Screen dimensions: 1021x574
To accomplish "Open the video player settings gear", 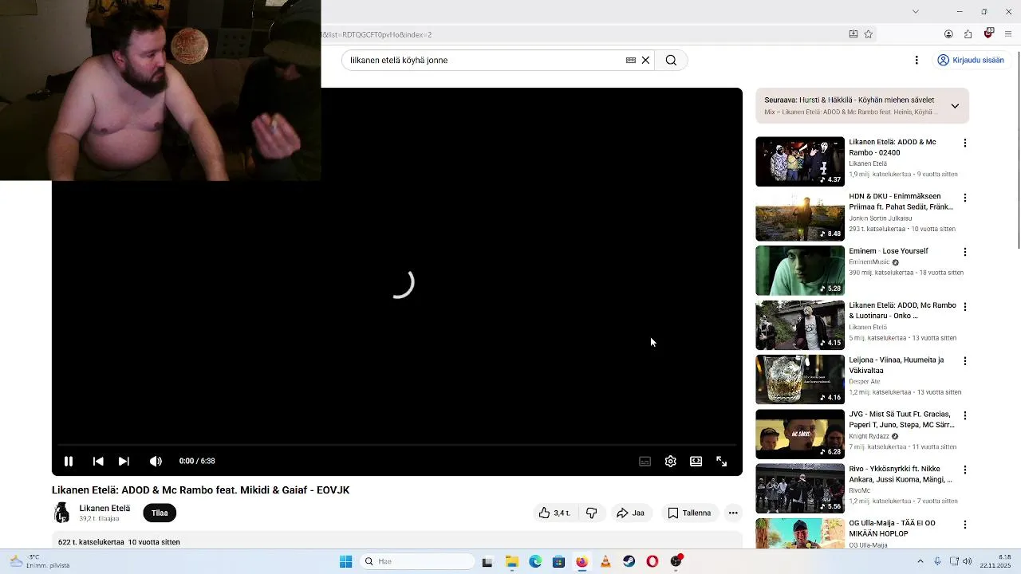I will (x=670, y=461).
